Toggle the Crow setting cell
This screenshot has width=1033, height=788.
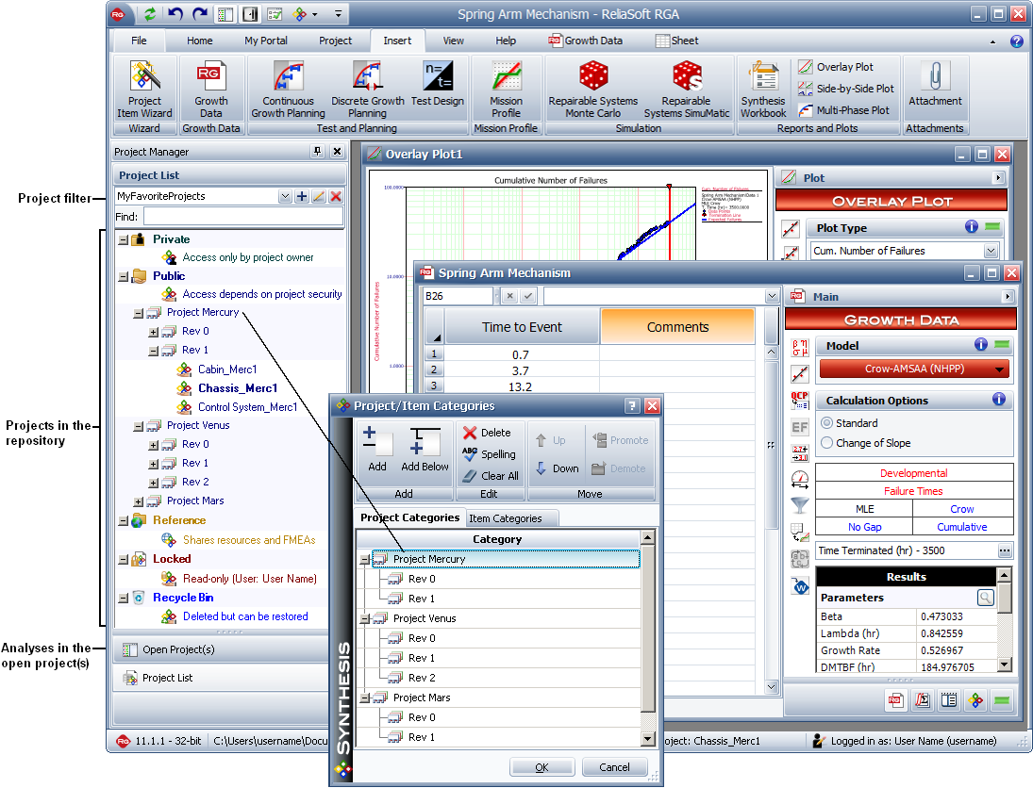click(x=962, y=509)
